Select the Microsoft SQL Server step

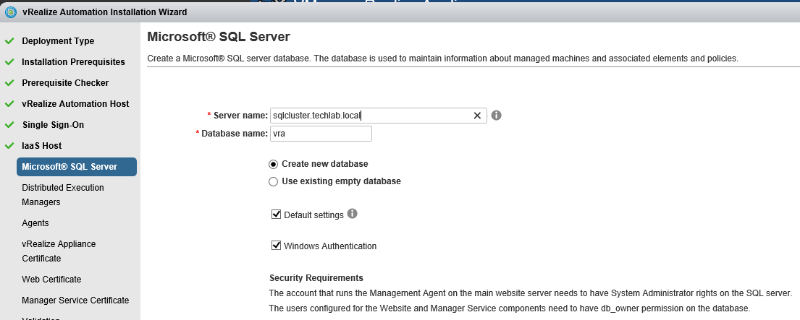coord(77,167)
